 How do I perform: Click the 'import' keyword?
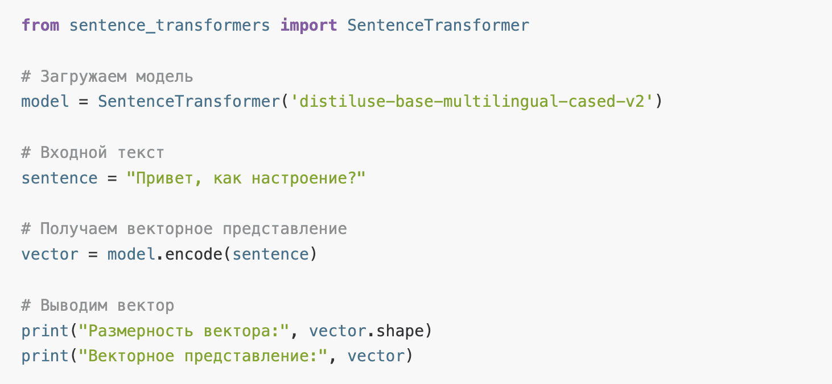coord(308,26)
